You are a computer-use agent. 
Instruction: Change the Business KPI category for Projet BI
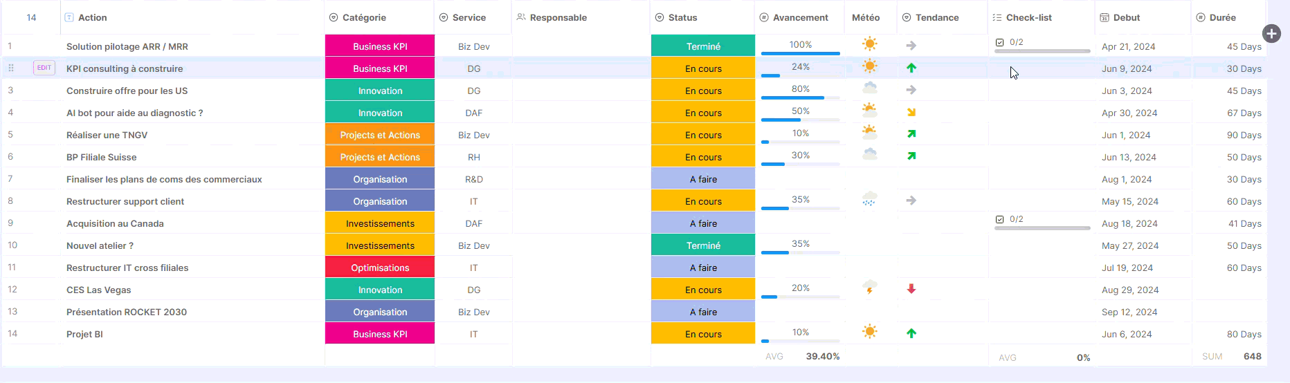[380, 334]
